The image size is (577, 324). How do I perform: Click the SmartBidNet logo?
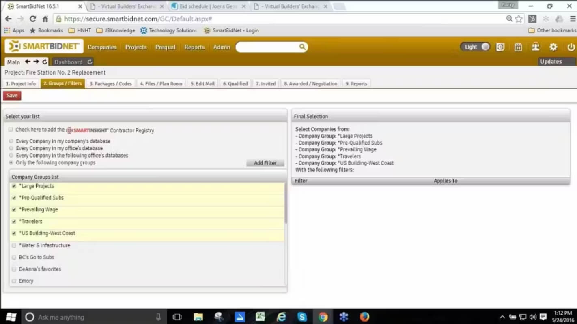click(44, 47)
